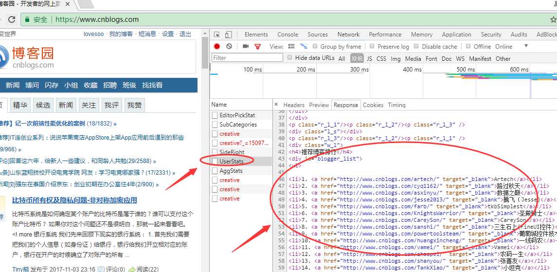The width and height of the screenshot is (557, 272).
Task: Open the cnblogs logo image
Action: [27, 57]
